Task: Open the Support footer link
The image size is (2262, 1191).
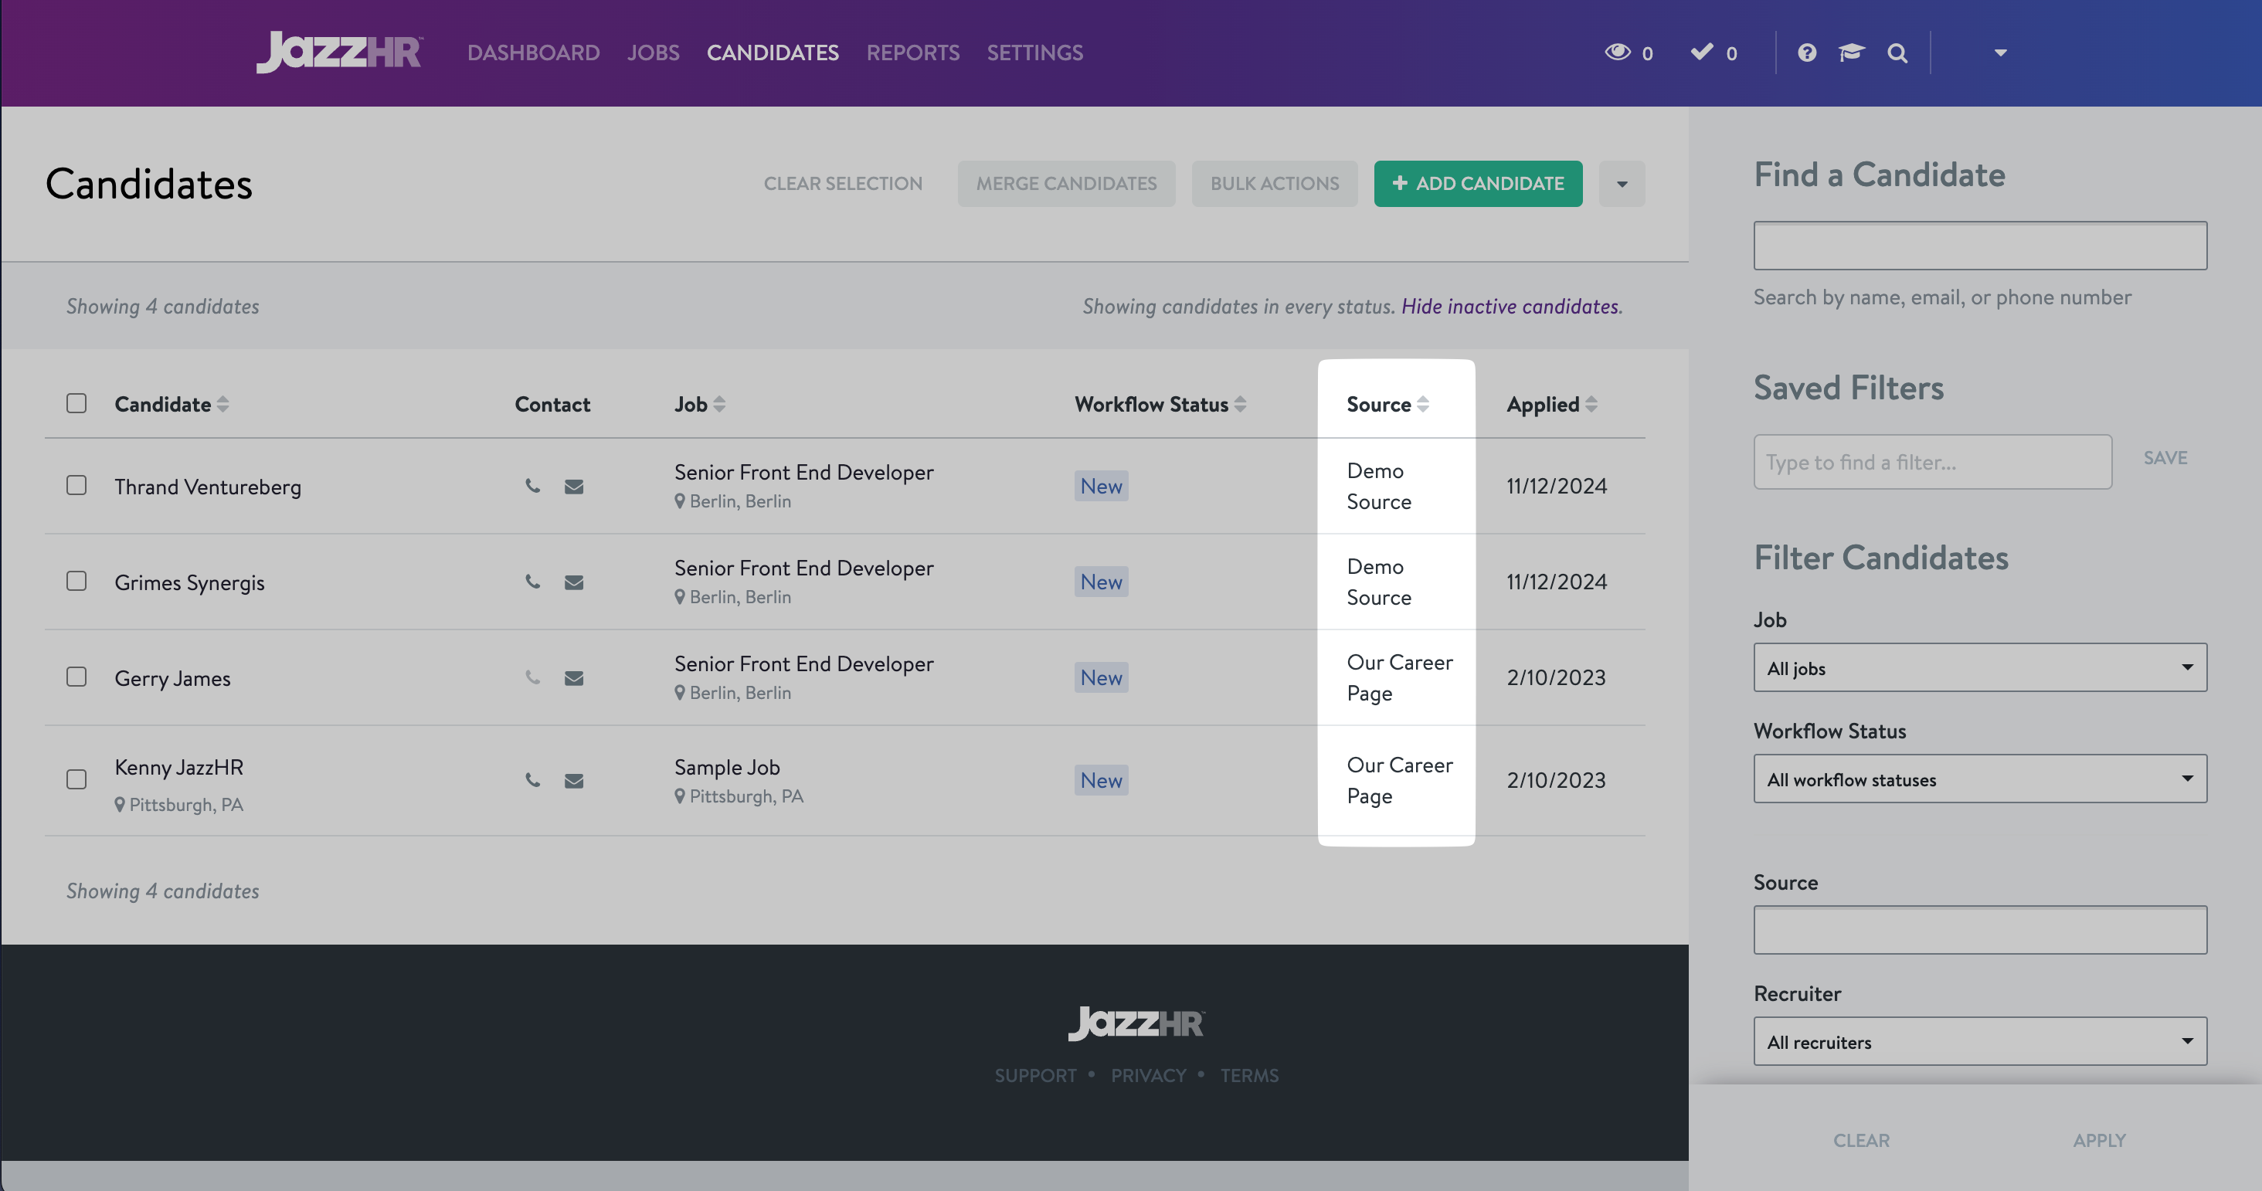Action: click(1035, 1075)
